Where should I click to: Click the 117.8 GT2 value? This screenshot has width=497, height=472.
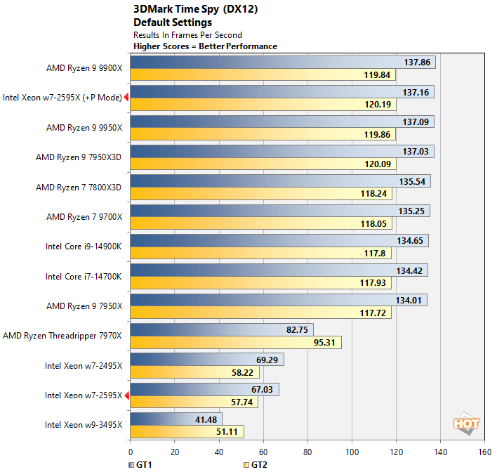(375, 253)
